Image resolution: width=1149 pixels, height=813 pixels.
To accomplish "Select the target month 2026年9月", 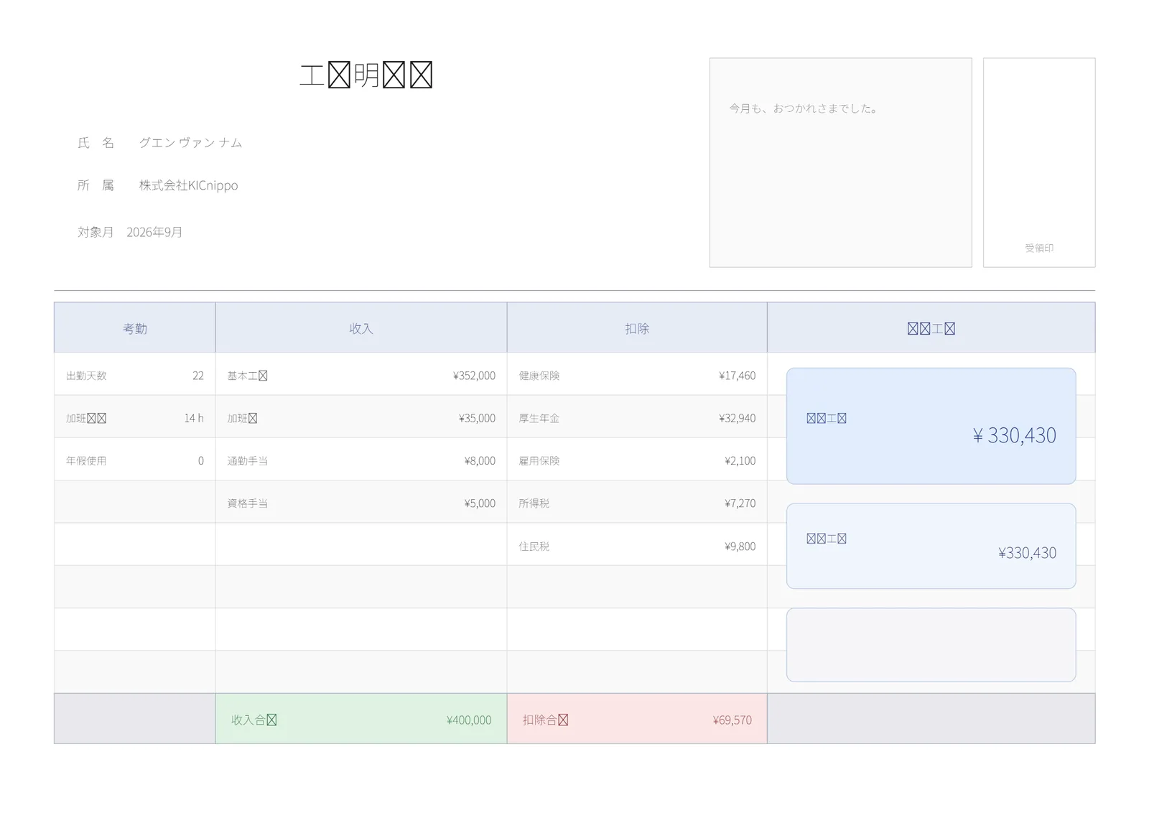I will tap(154, 232).
